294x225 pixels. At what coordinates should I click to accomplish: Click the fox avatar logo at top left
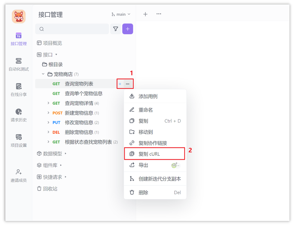click(x=19, y=17)
